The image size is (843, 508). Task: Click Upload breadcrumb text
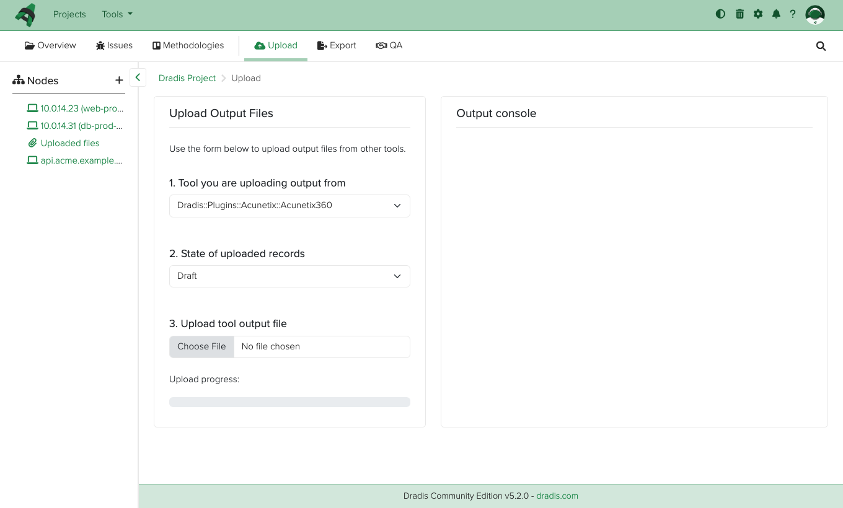click(x=246, y=78)
